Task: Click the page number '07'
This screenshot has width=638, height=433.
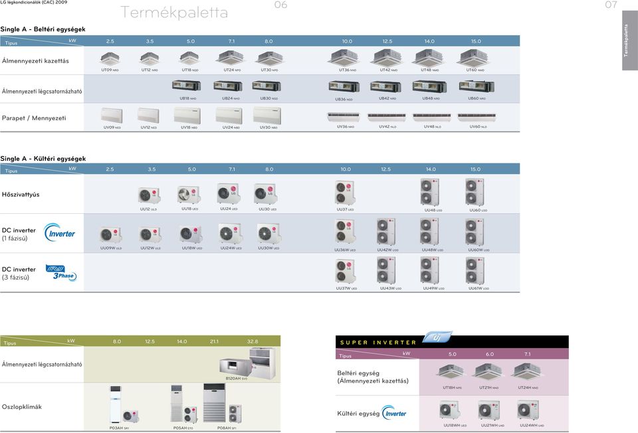Action: (611, 5)
